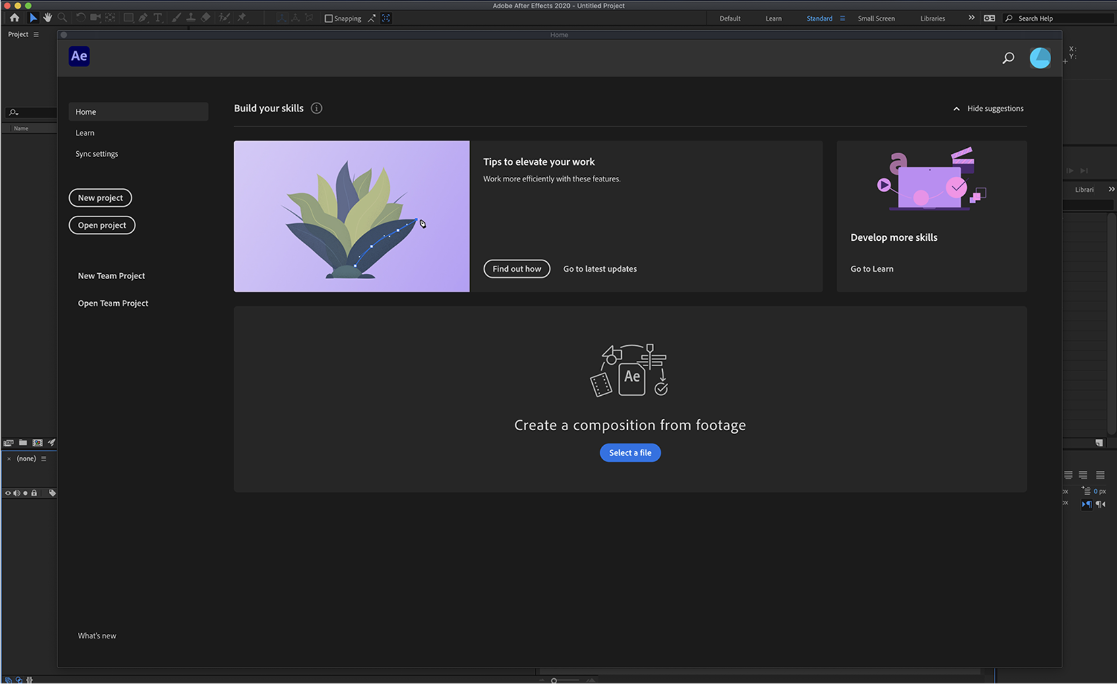The height and width of the screenshot is (684, 1119).
Task: Select the Zoom magnifier tool
Action: click(62, 18)
